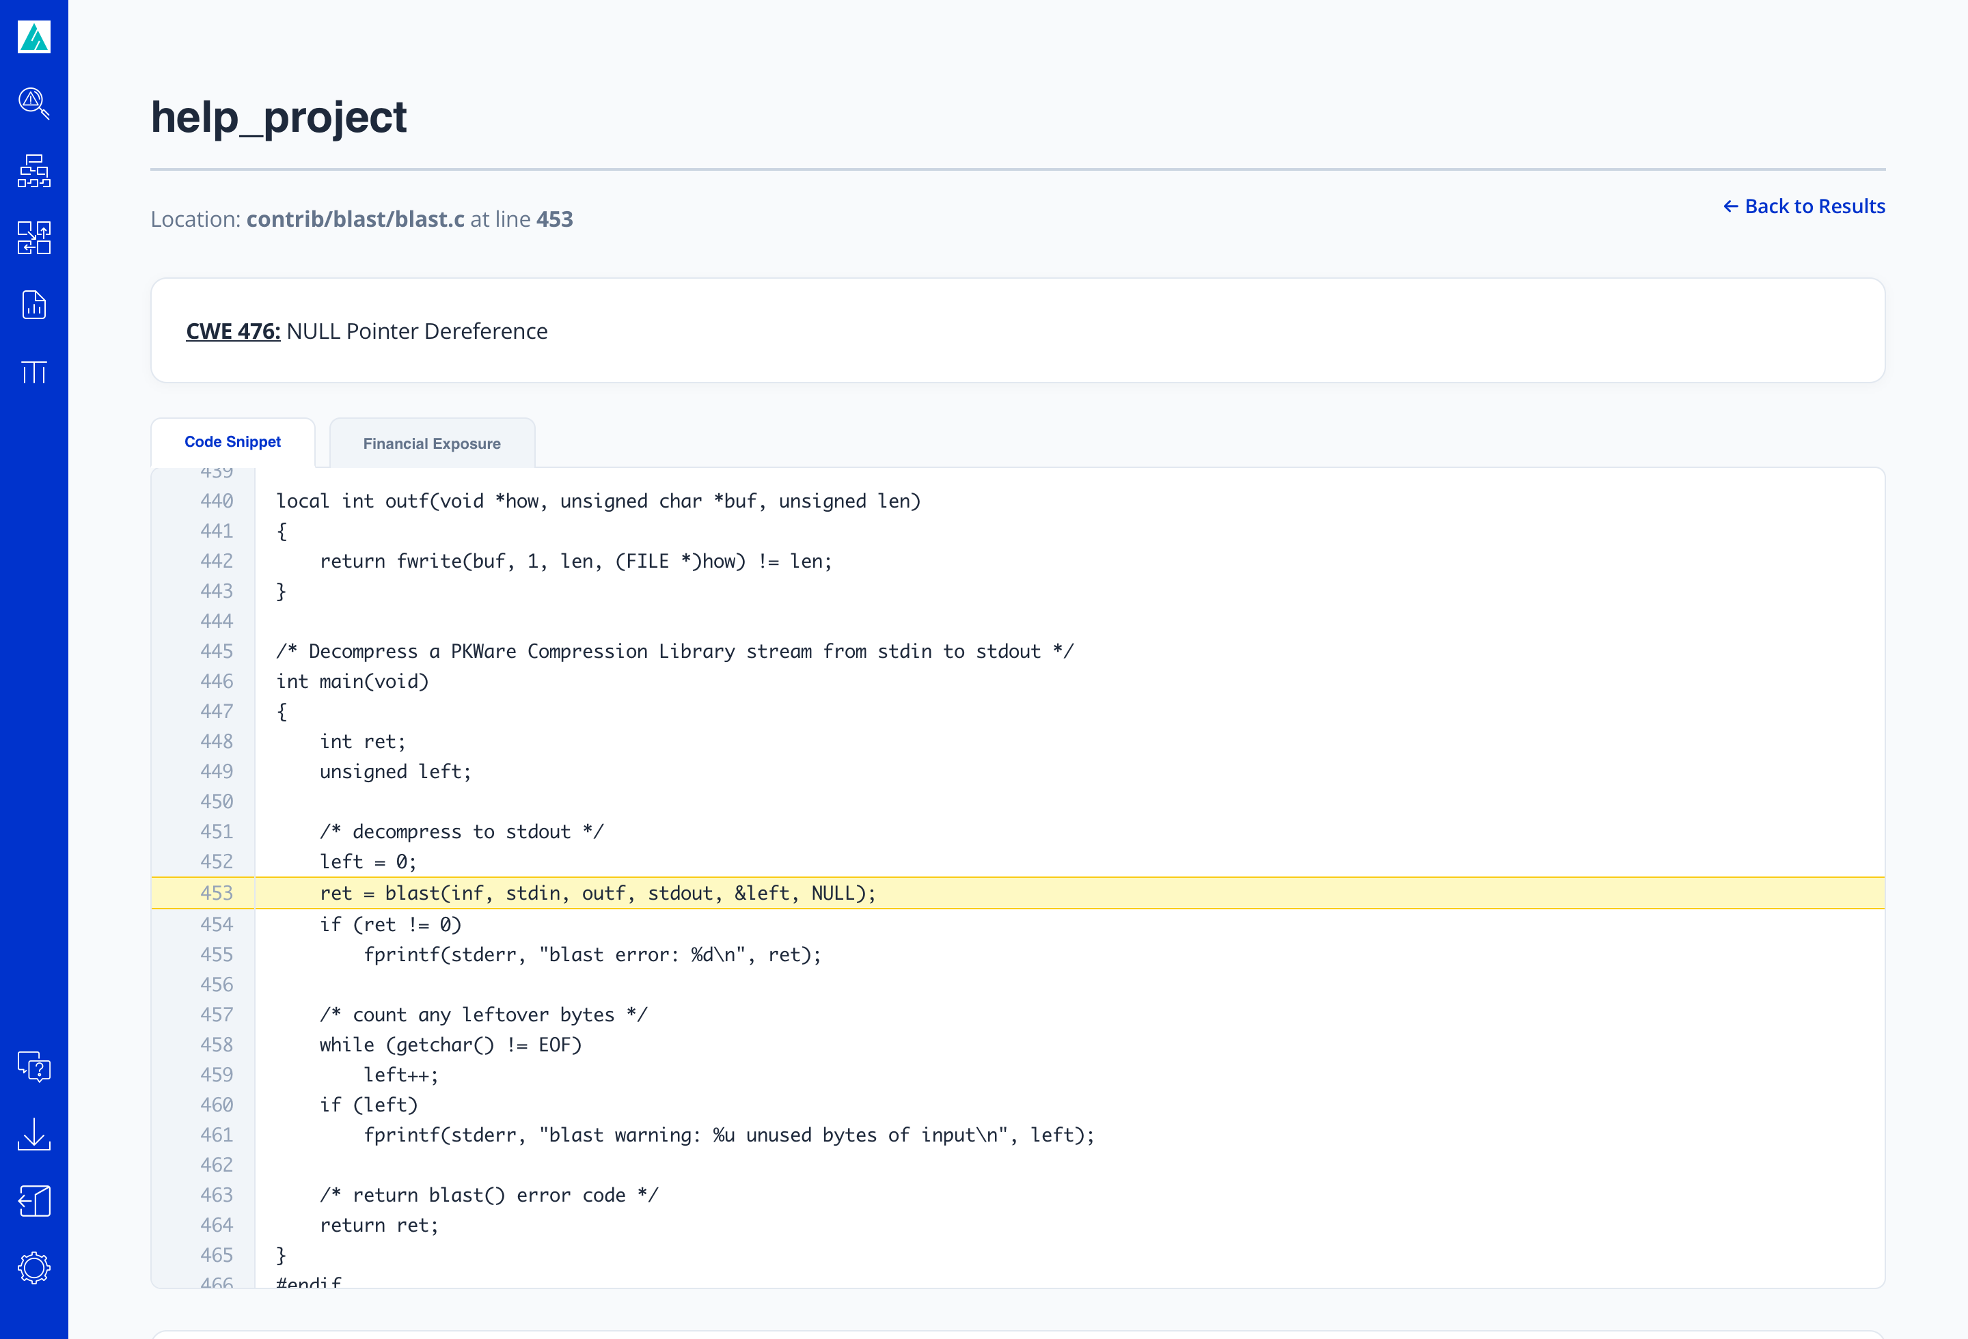Click the help_project page title
Screen dimensions: 1968x1339
(x=279, y=117)
